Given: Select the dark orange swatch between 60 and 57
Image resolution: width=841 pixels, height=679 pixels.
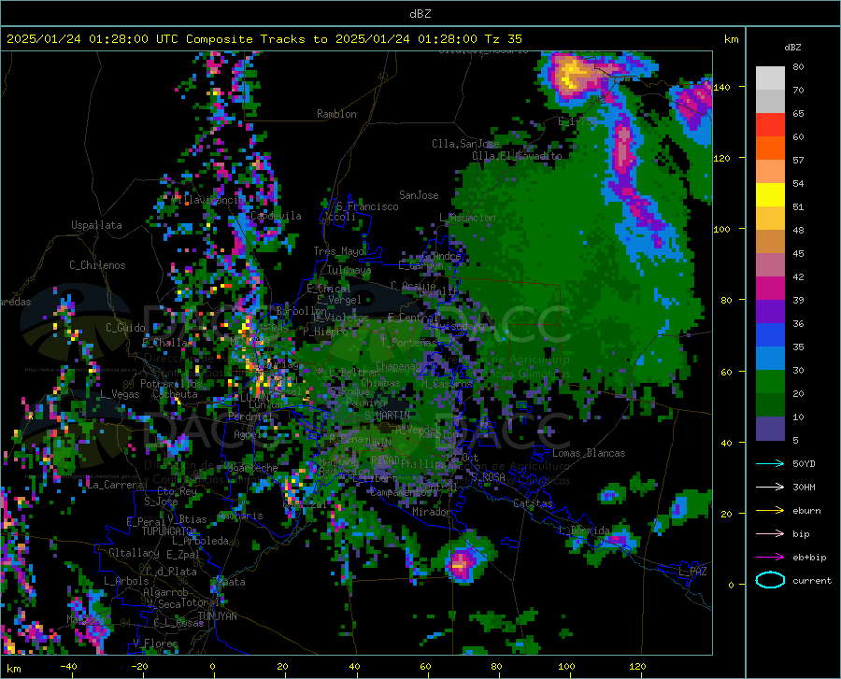Looking at the screenshot, I should pos(770,148).
